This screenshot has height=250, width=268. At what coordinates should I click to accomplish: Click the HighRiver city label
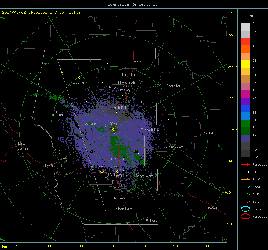point(124,209)
